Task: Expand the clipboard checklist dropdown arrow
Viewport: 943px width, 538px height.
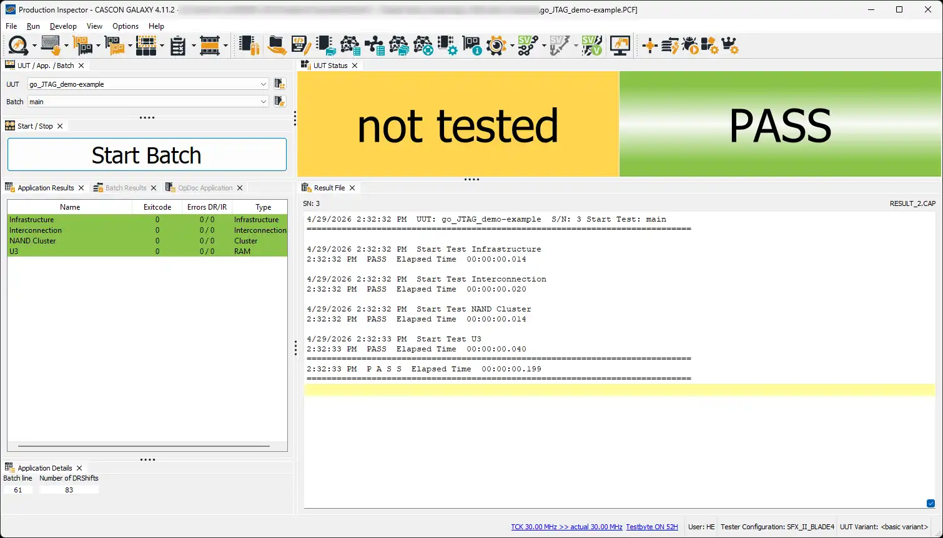Action: [194, 46]
